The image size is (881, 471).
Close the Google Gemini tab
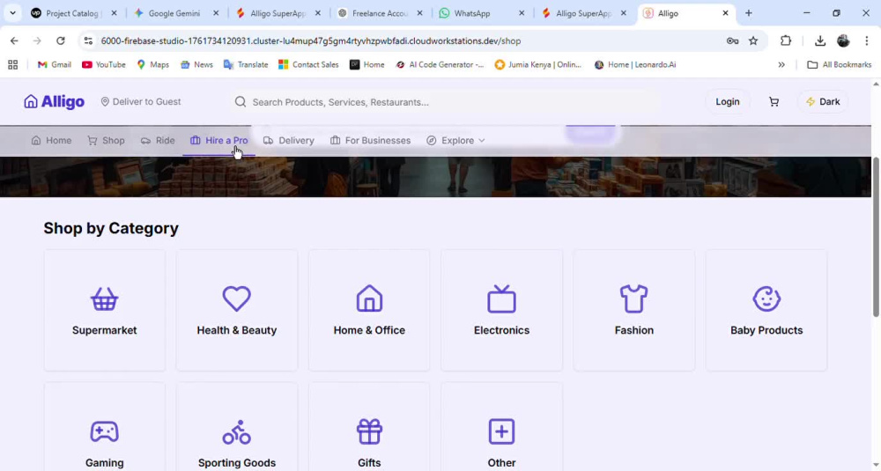click(x=216, y=13)
